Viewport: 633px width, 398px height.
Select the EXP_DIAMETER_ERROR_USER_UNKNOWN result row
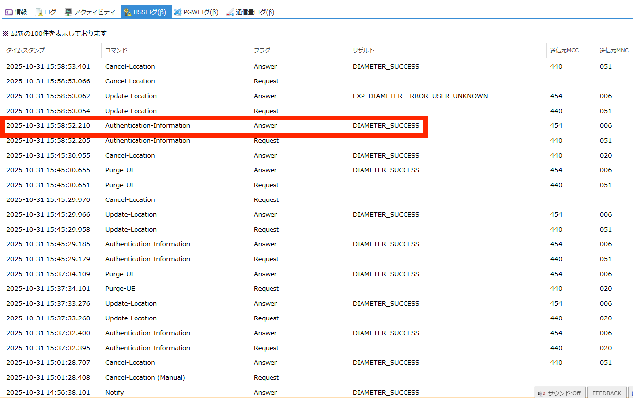[420, 96]
